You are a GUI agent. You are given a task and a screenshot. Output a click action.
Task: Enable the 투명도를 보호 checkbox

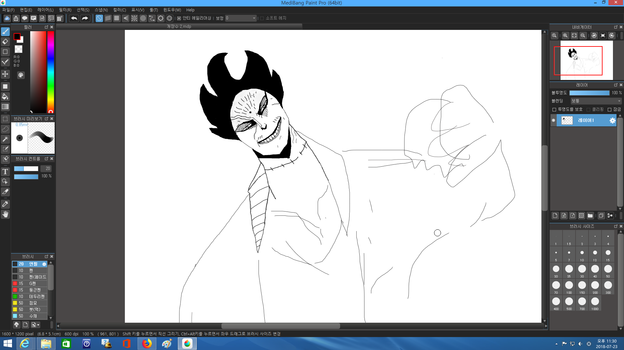(554, 110)
